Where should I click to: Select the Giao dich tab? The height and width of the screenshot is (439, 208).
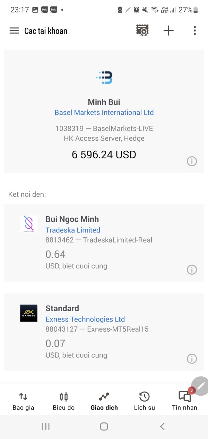[x=104, y=401]
